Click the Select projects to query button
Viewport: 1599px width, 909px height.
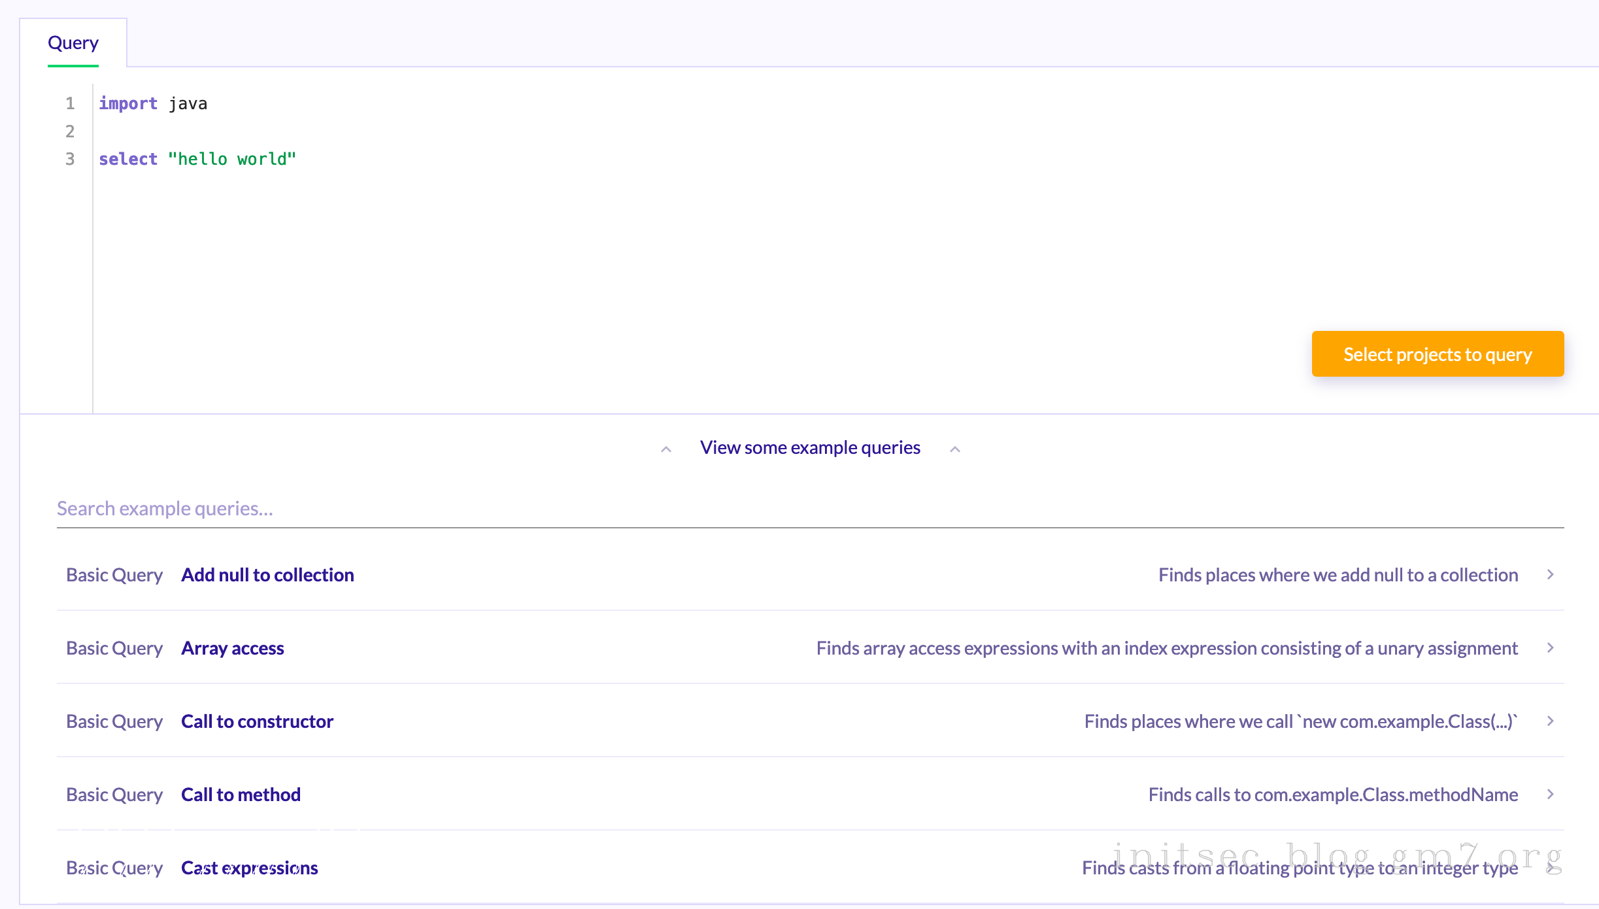tap(1437, 354)
